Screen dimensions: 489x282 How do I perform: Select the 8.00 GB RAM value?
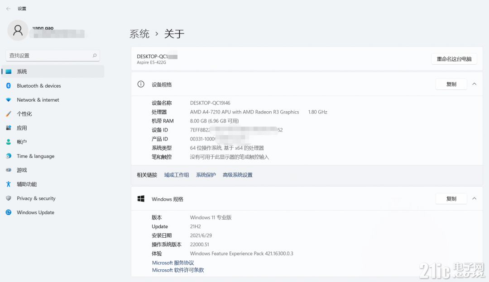[215, 121]
